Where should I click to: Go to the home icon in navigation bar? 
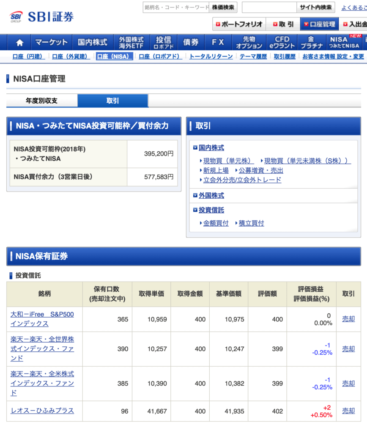19,43
